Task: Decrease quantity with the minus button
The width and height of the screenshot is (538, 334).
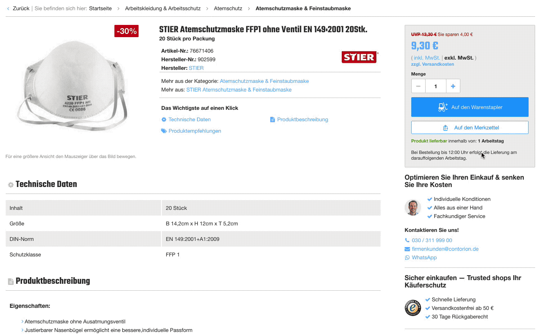Action: [418, 86]
